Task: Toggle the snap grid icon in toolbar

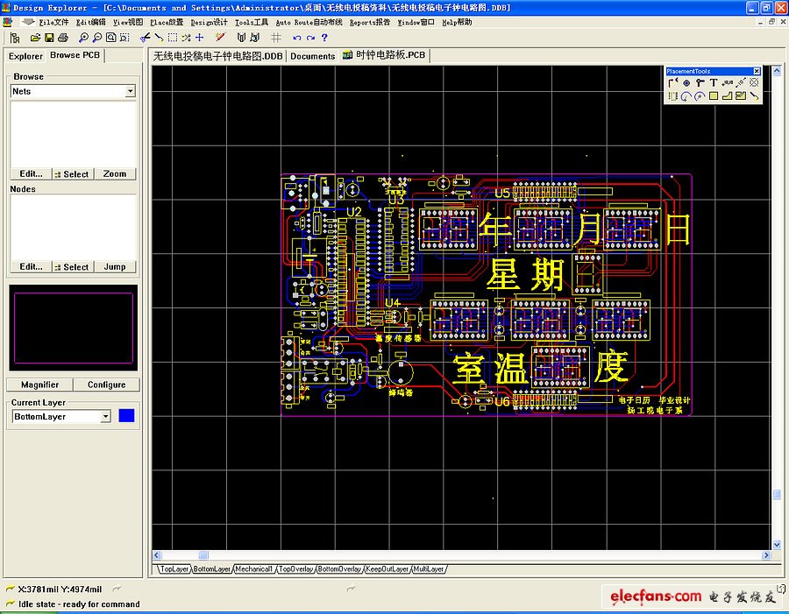Action: click(276, 38)
